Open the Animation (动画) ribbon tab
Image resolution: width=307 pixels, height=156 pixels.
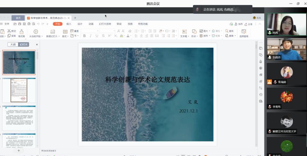coord(91,24)
